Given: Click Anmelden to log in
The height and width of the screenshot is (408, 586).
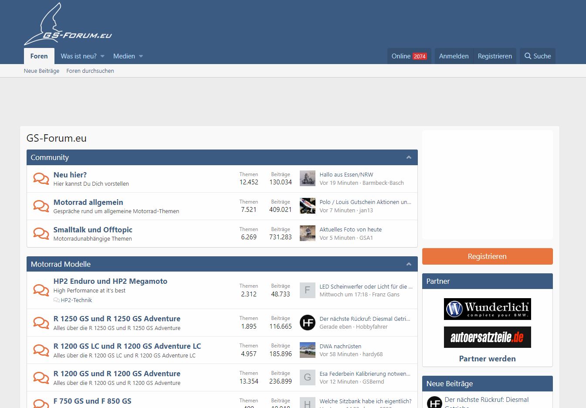Looking at the screenshot, I should click(454, 56).
